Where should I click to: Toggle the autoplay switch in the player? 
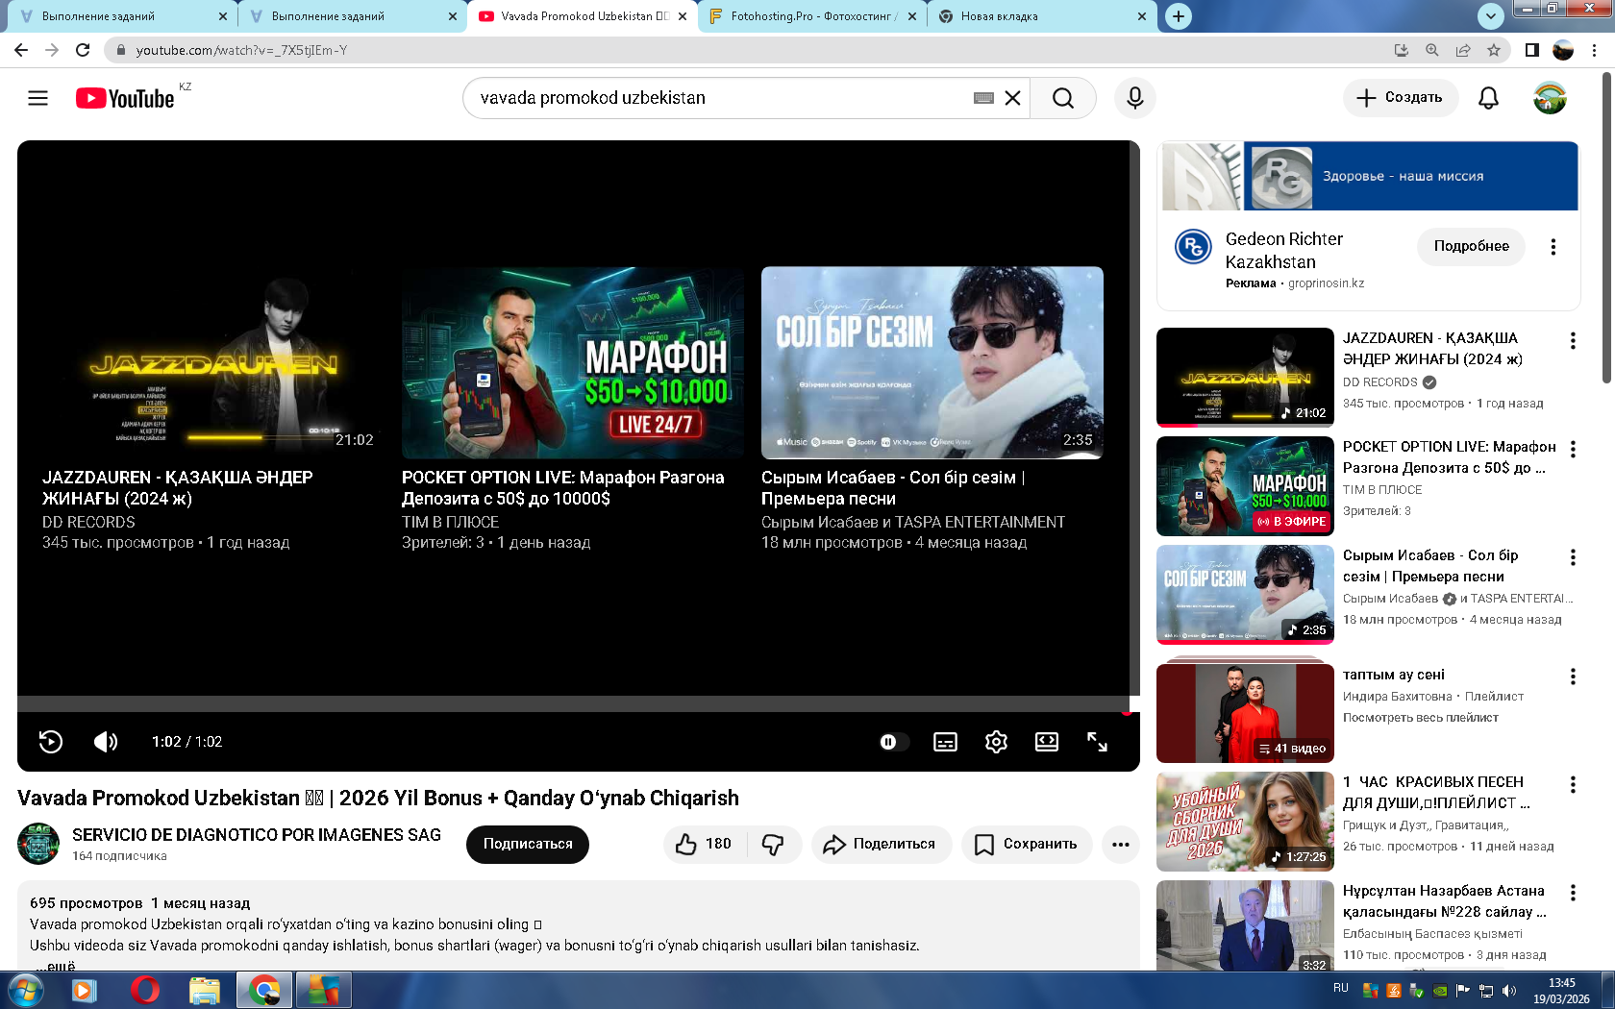pyautogui.click(x=893, y=742)
